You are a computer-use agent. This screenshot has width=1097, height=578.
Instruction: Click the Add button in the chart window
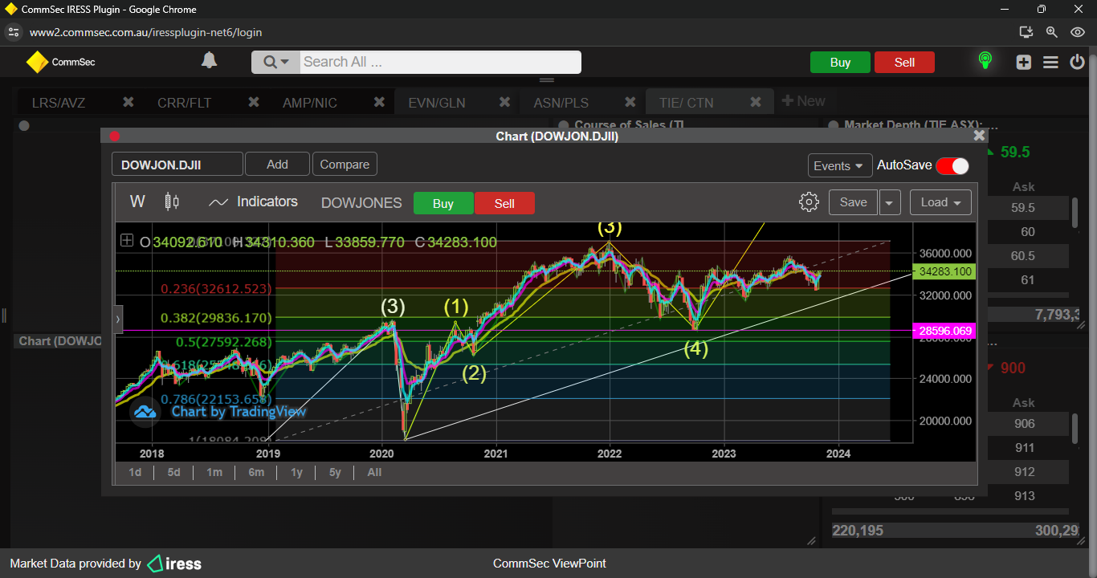(x=277, y=165)
